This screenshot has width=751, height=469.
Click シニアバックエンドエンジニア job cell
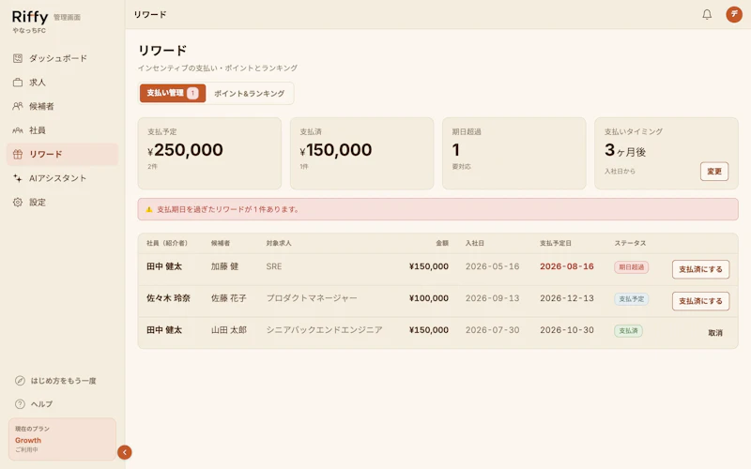[x=324, y=330]
